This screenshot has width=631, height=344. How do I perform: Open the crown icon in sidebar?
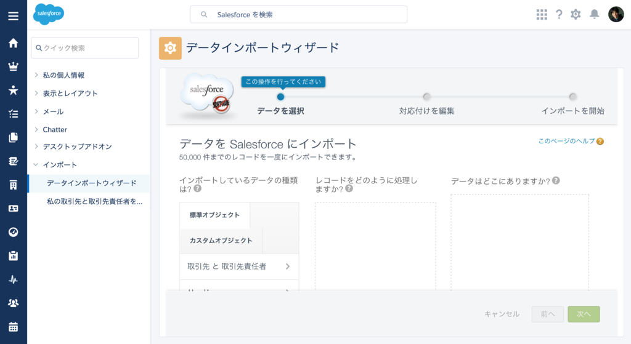14,66
